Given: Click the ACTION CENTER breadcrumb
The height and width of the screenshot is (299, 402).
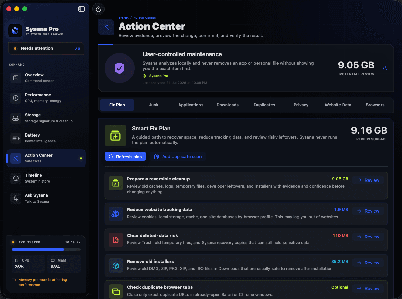Looking at the screenshot, I should pyautogui.click(x=144, y=18).
